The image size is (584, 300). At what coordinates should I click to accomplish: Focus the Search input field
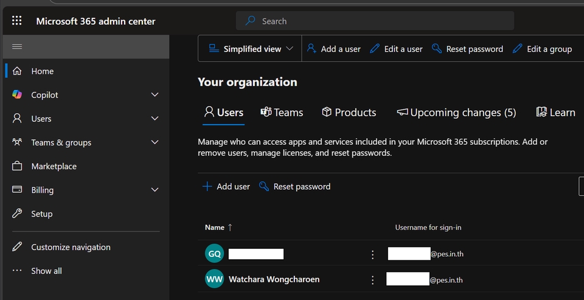pos(375,21)
